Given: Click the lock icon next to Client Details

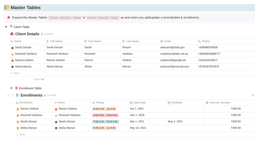Looking at the screenshot, I should click(42, 34).
